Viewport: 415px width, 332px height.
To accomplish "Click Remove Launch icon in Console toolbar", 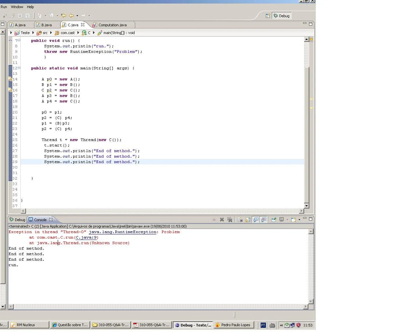I will [x=222, y=220].
